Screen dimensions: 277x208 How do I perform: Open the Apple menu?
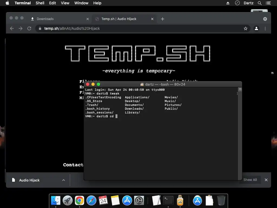(x=7, y=3)
